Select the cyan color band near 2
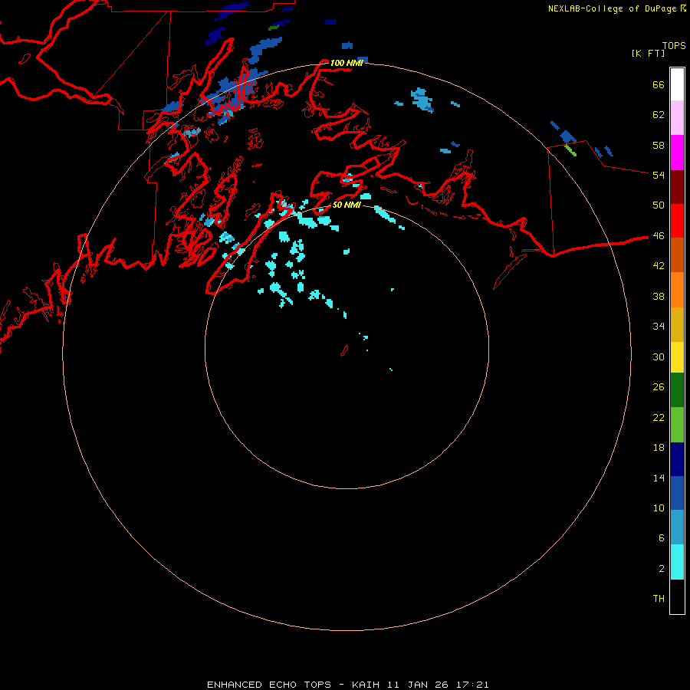Image resolution: width=690 pixels, height=690 pixels. [x=677, y=562]
